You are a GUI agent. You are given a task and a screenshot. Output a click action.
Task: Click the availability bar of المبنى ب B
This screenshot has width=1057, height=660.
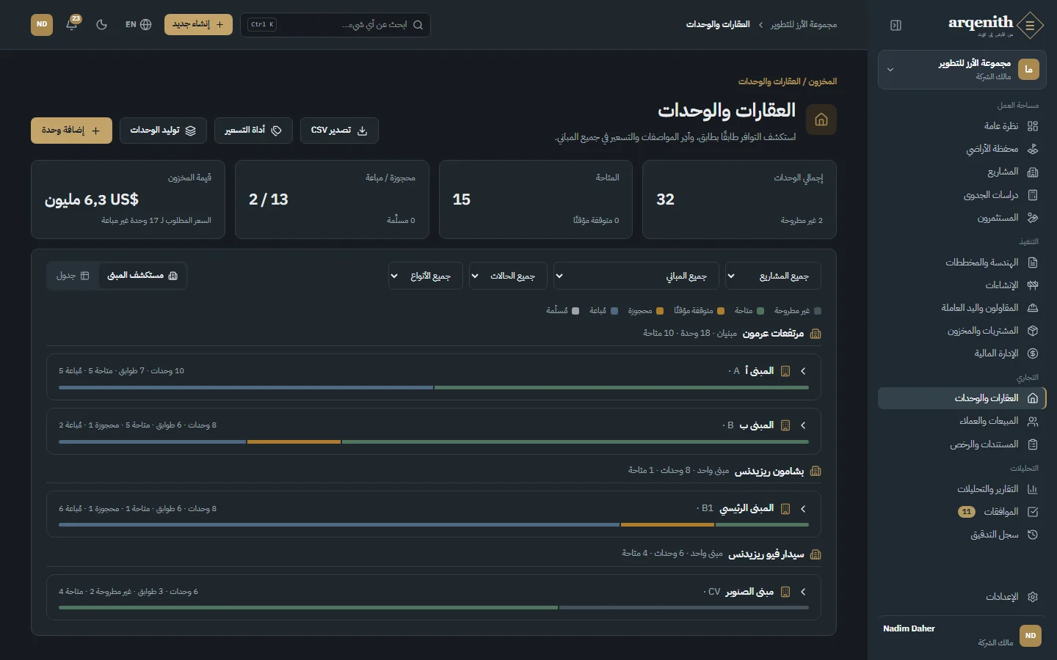pos(434,442)
